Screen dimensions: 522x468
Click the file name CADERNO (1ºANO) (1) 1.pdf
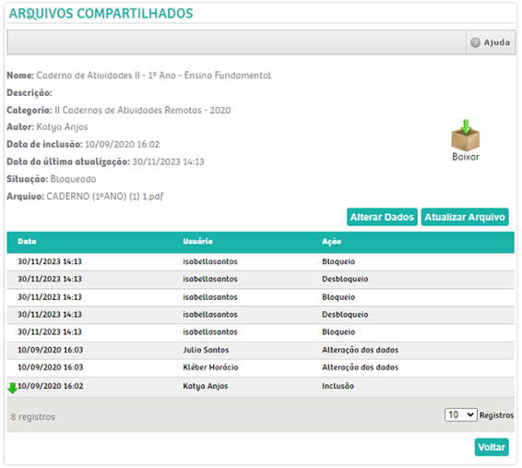pyautogui.click(x=105, y=197)
